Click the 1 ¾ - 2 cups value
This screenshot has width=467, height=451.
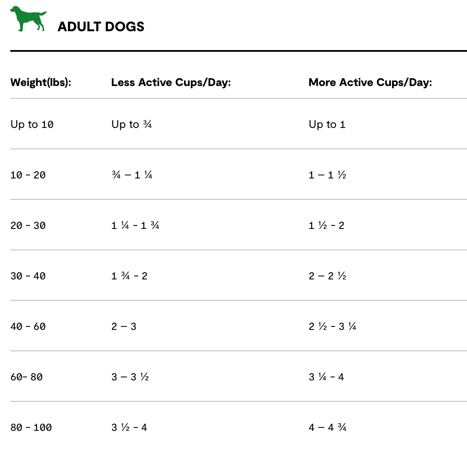(129, 276)
